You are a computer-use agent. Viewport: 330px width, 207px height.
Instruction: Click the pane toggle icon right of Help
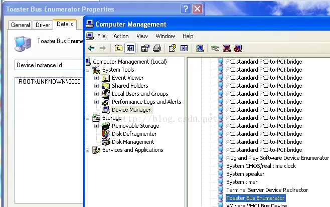(x=184, y=49)
